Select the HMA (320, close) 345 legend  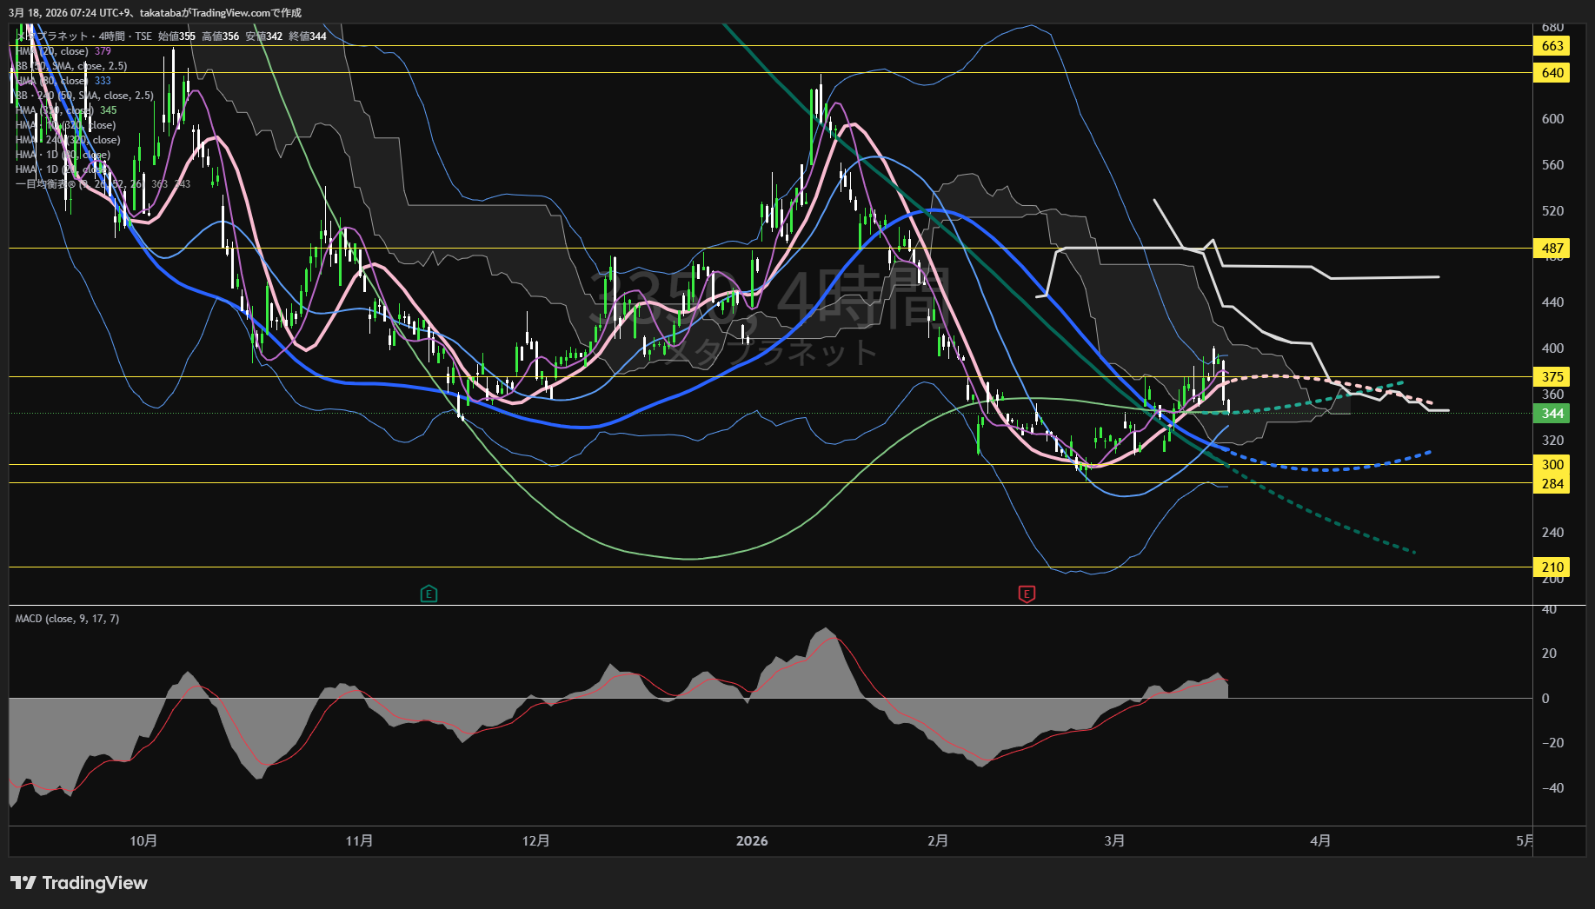pyautogui.click(x=56, y=110)
